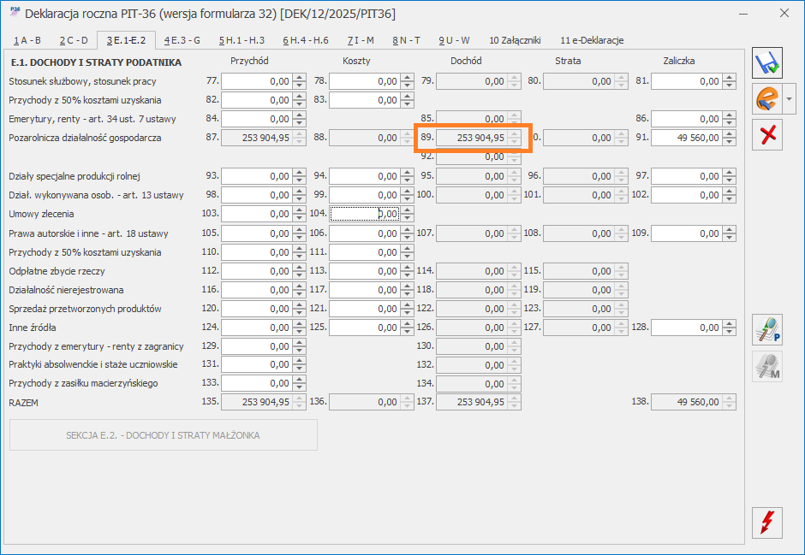The height and width of the screenshot is (555, 805).
Task: Open the 10 Załączniki tab
Action: pos(515,40)
